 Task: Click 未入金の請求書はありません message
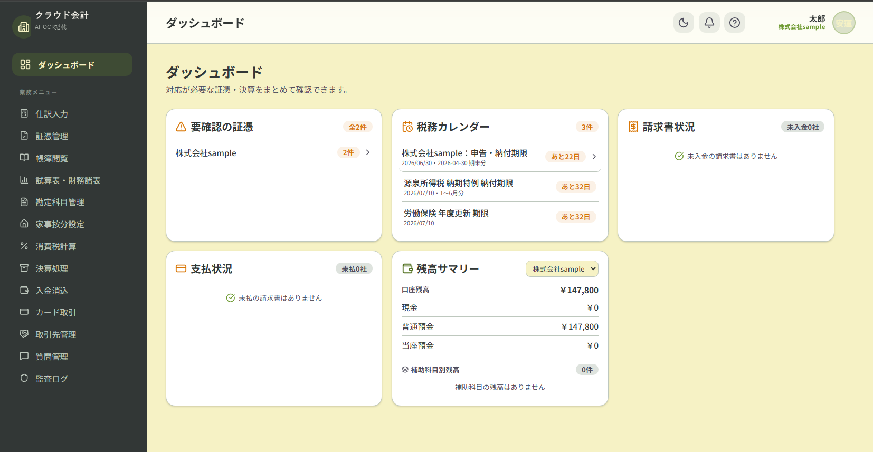tap(732, 156)
